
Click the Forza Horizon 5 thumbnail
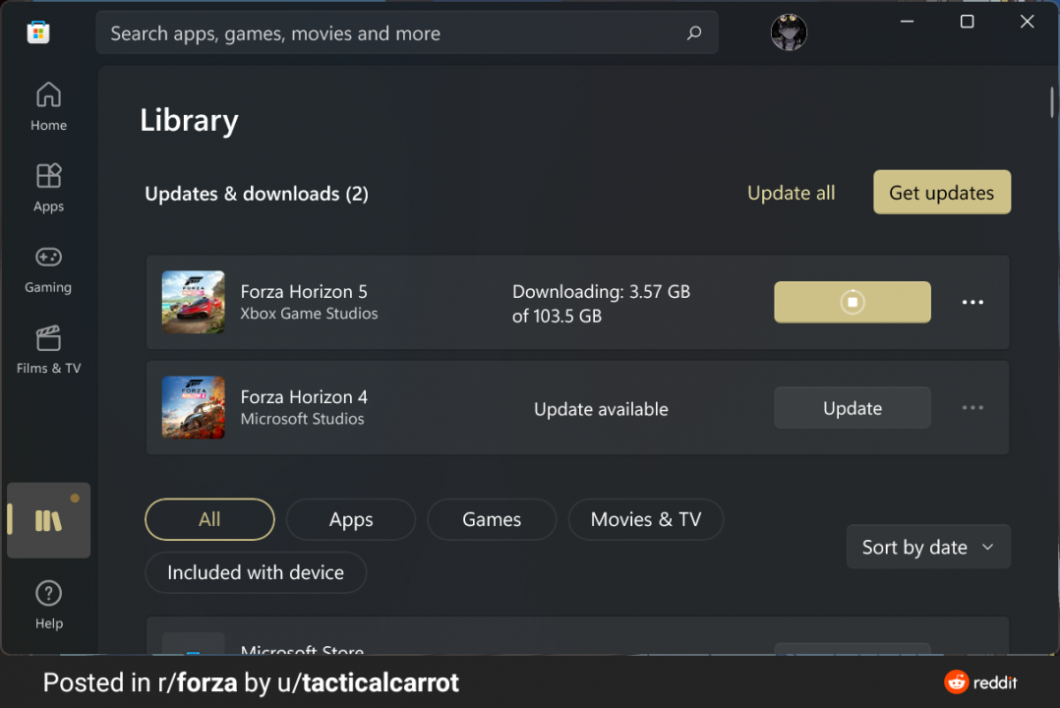194,302
